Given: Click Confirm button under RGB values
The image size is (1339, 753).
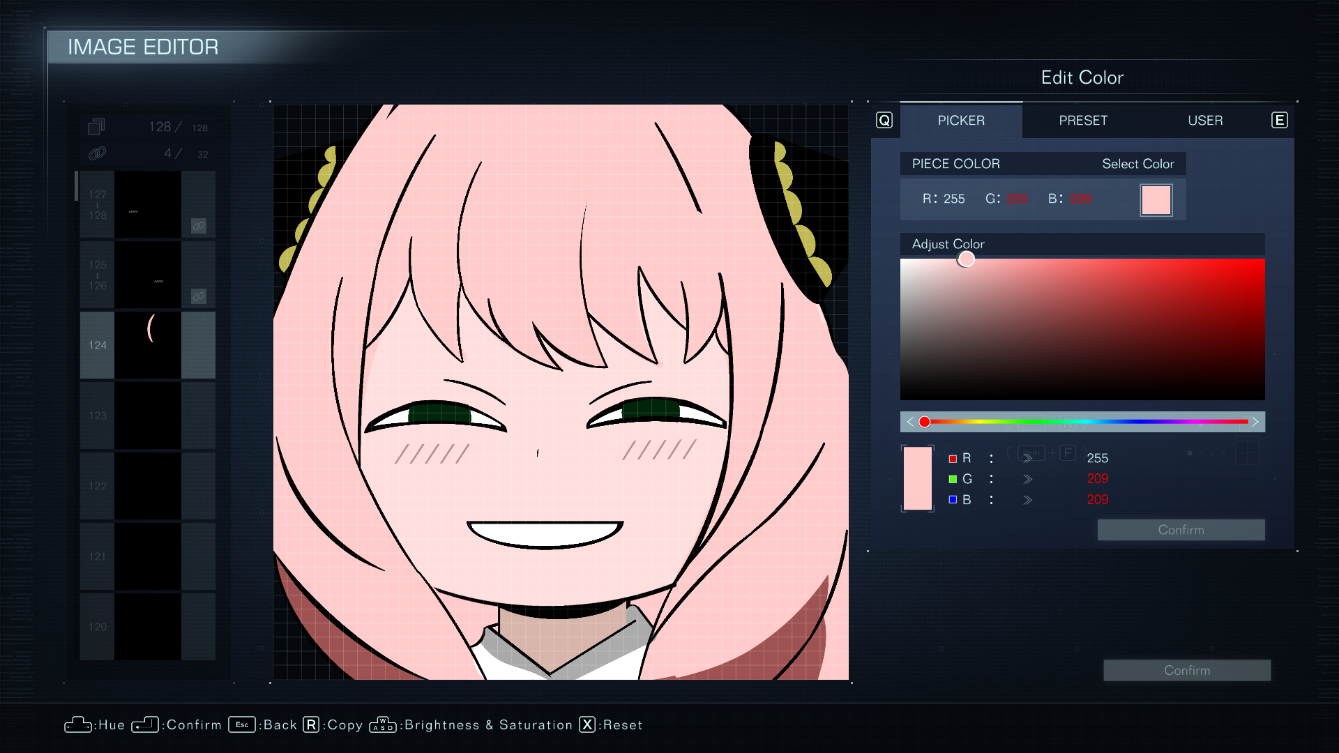Looking at the screenshot, I should click(1181, 530).
